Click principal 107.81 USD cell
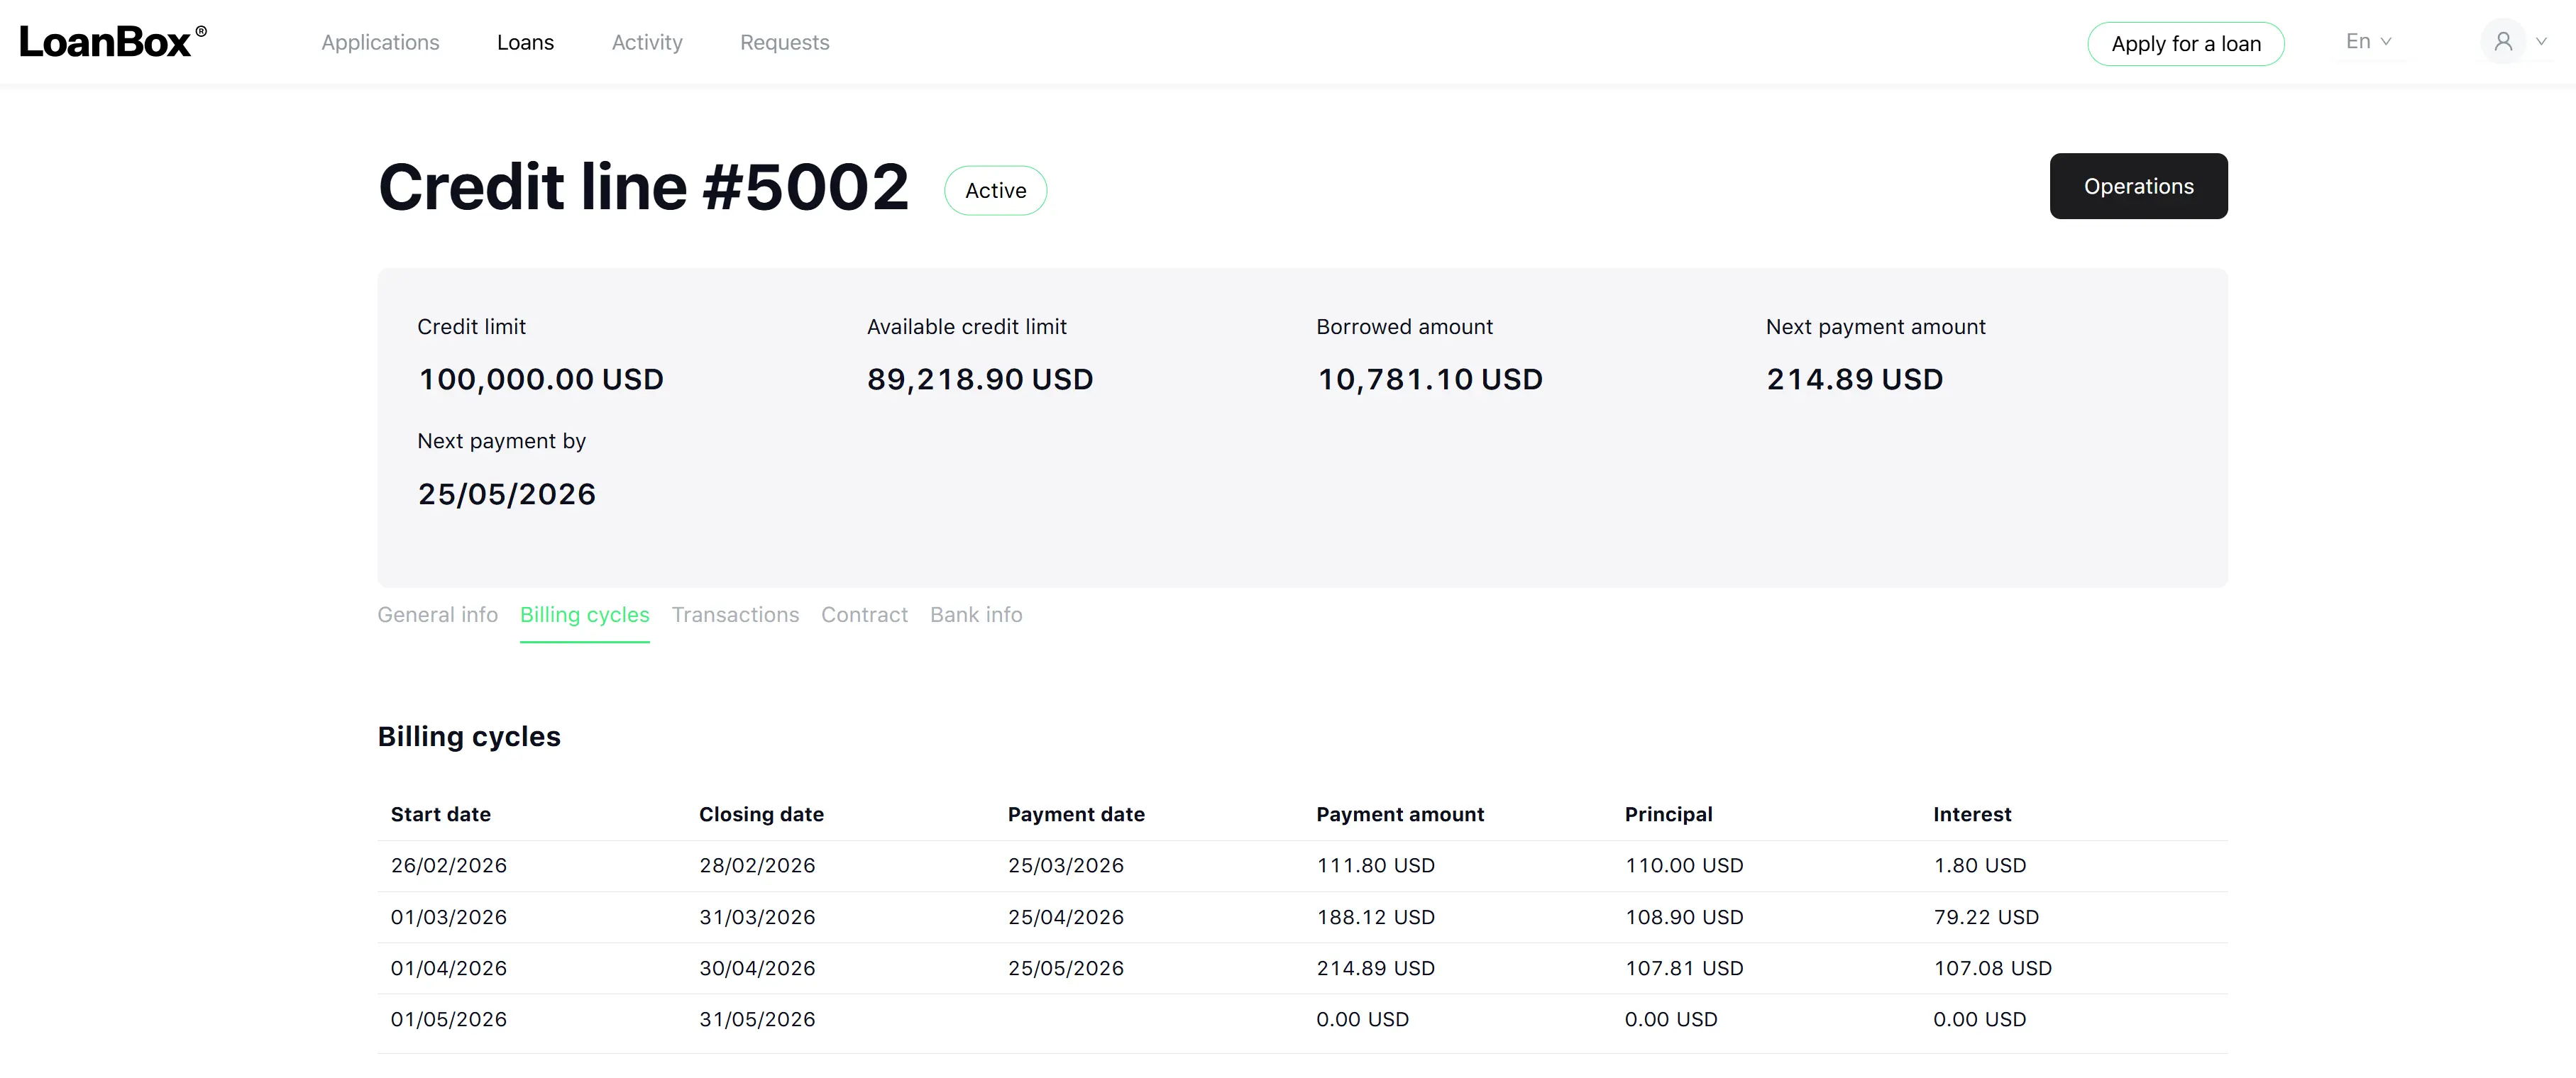The height and width of the screenshot is (1078, 2576). 1684,968
